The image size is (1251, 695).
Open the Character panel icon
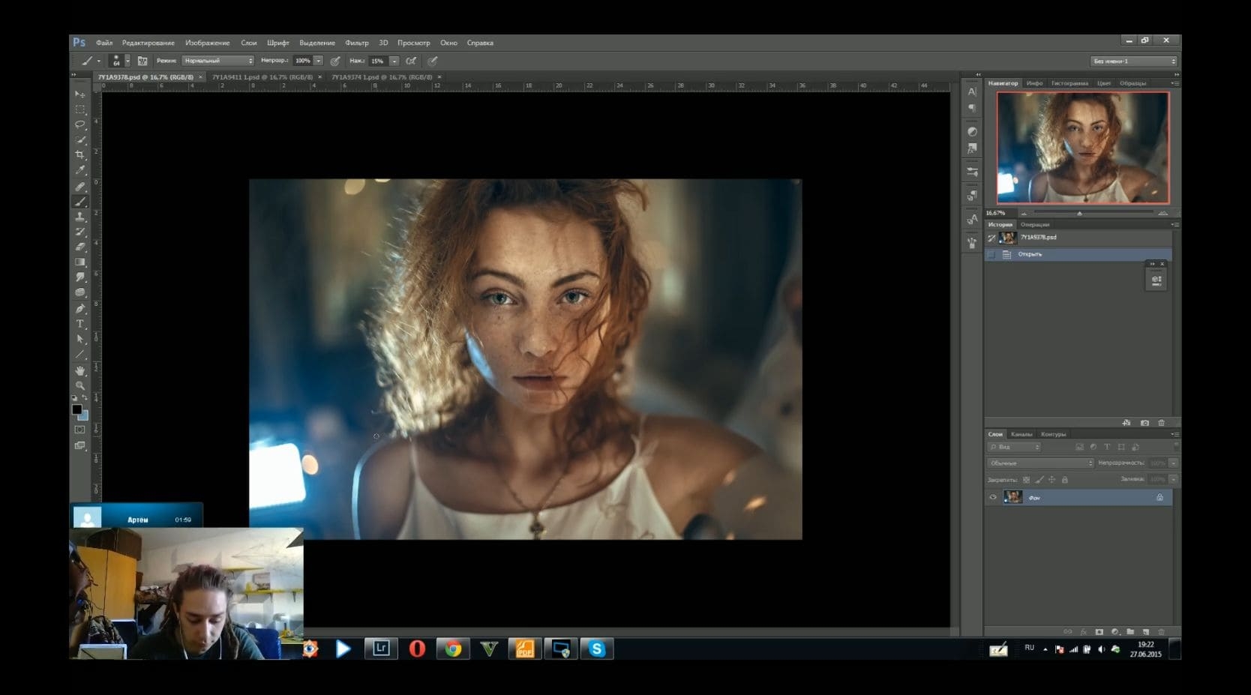[972, 92]
